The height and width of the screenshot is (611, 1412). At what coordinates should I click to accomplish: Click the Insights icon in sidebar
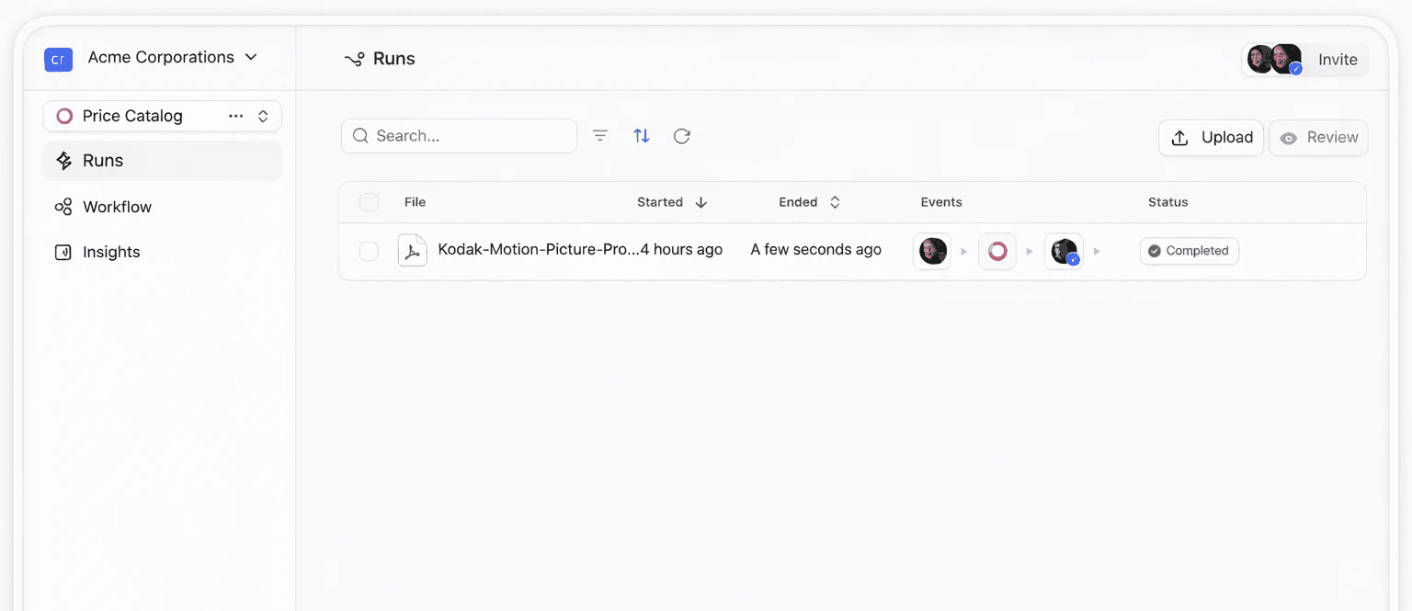tap(63, 252)
